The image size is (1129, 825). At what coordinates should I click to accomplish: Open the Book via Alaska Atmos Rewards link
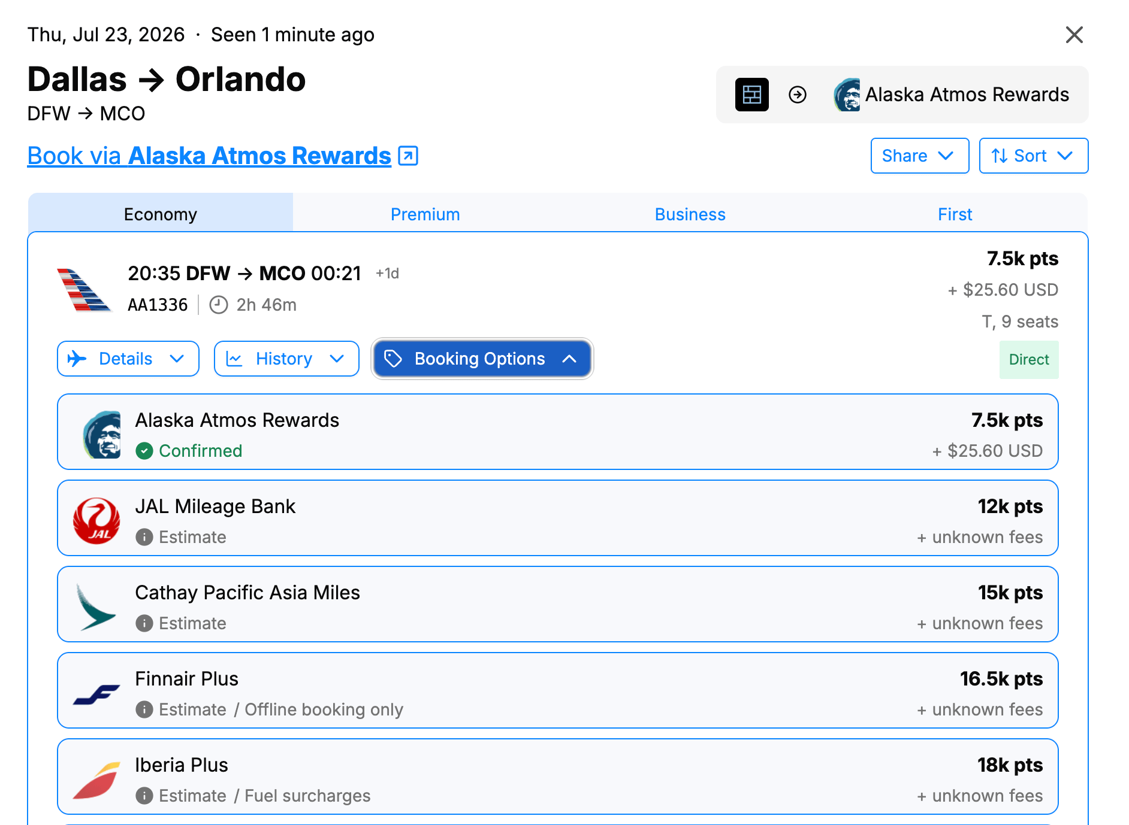tap(210, 156)
